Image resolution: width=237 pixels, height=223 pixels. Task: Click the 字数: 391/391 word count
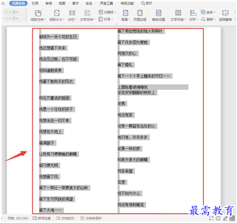pyautogui.click(x=18, y=218)
